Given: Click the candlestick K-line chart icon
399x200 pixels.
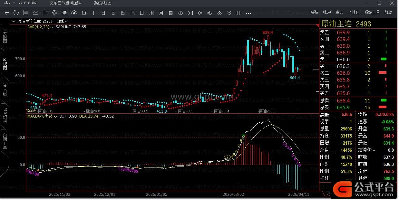Looking at the screenshot, I should click(45, 13).
